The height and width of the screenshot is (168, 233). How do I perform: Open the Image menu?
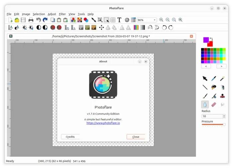26,14
